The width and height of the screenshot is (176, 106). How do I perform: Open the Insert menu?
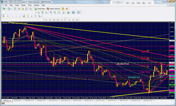[17, 5]
